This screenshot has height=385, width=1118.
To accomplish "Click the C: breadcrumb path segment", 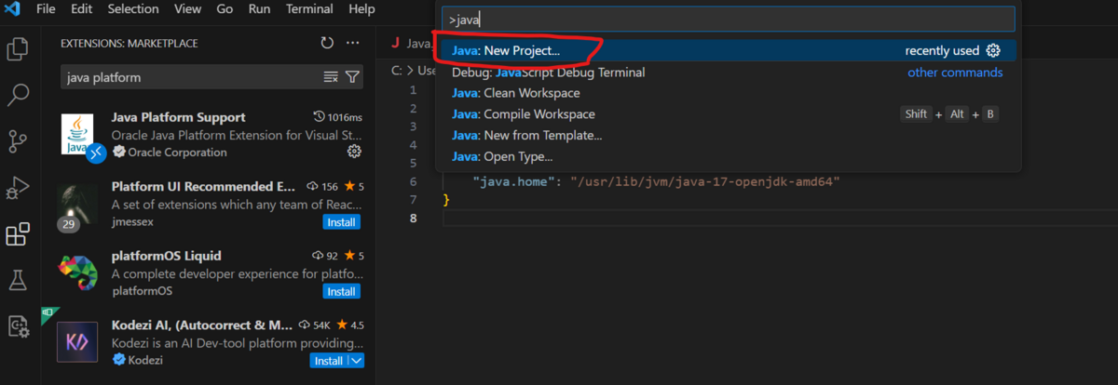I will tap(396, 71).
